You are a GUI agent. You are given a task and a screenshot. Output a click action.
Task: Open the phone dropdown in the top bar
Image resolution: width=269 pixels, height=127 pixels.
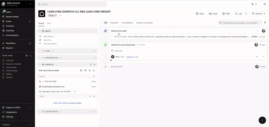[x=254, y=4]
